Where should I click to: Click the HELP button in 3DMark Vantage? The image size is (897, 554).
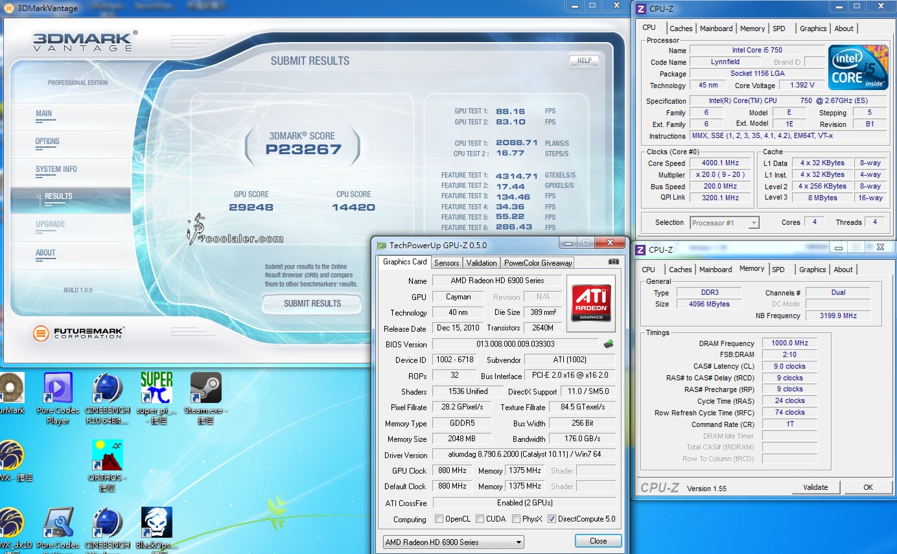point(584,60)
